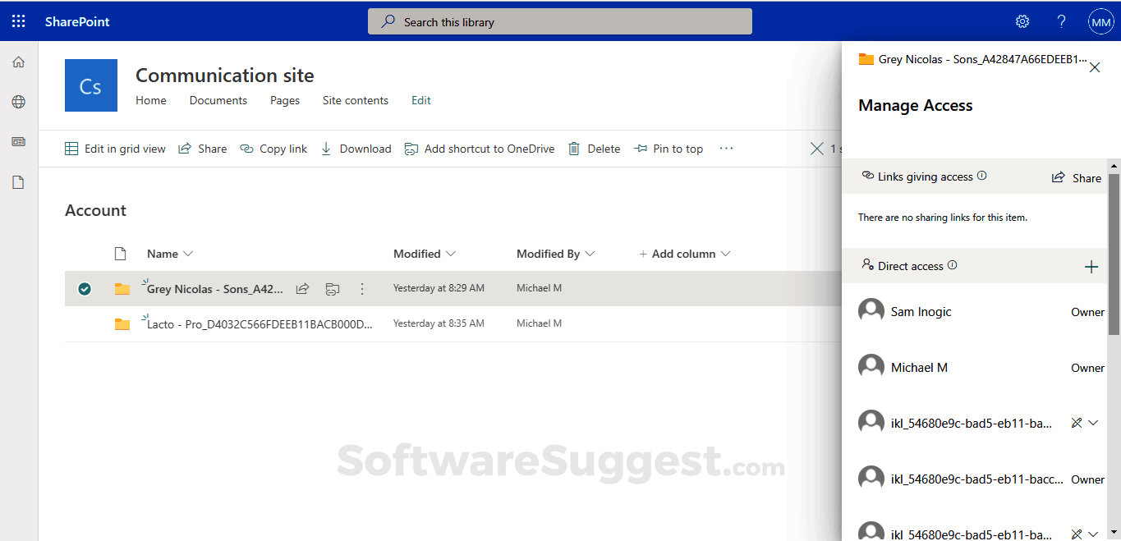Stop sharing with the ikl_54680e9c user
The image size is (1121, 541).
point(1076,422)
